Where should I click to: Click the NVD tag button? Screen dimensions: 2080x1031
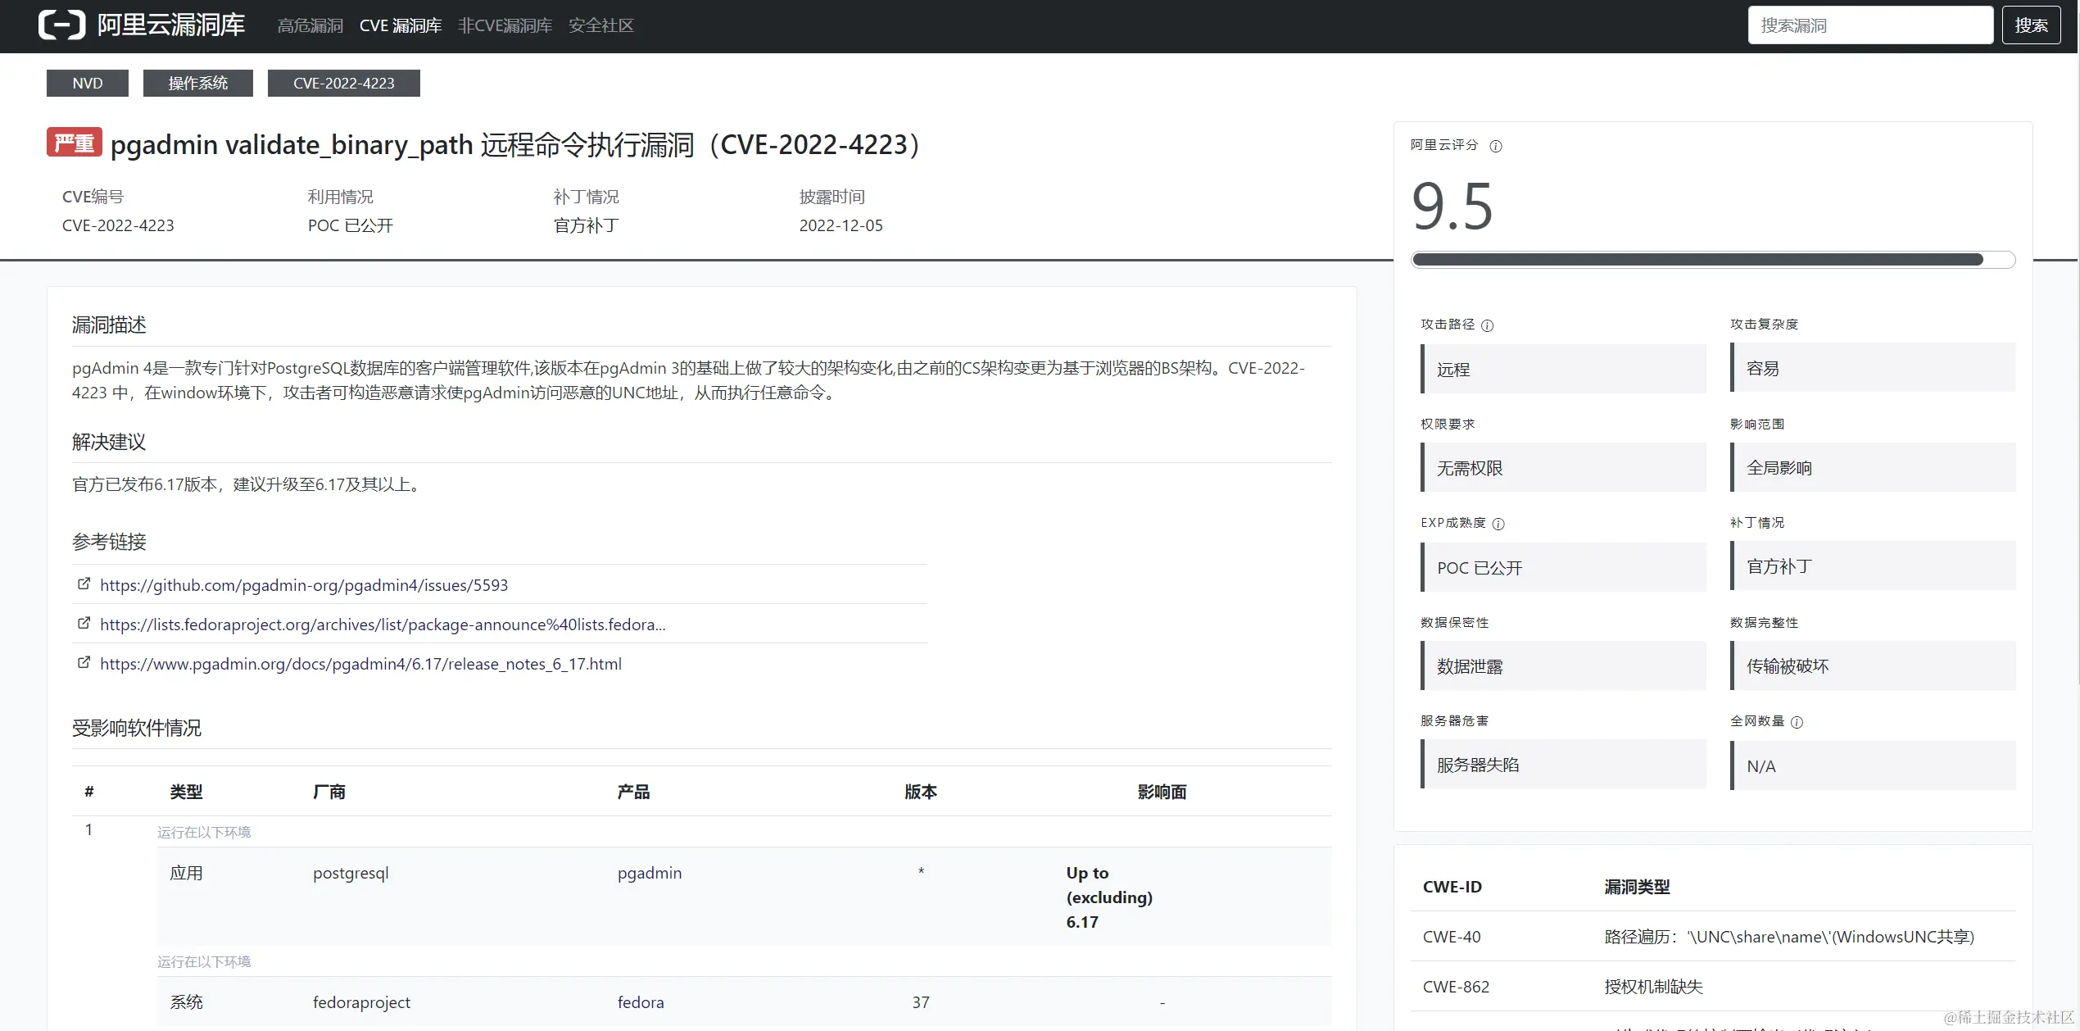click(88, 83)
